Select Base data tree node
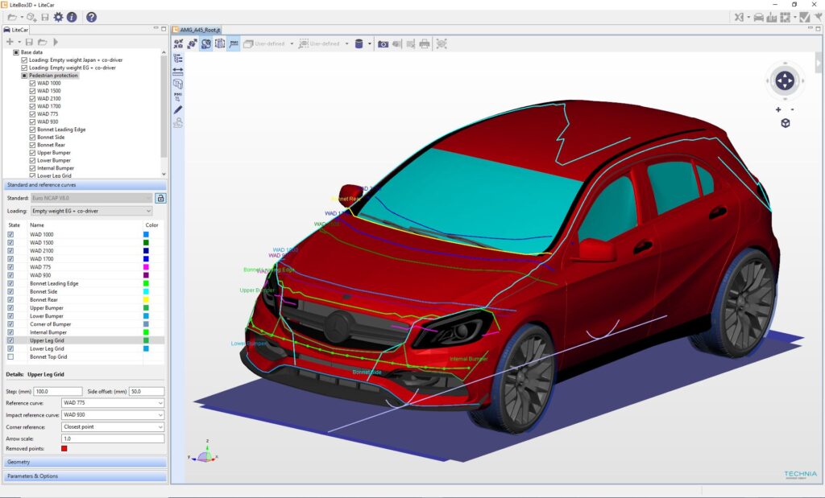The height and width of the screenshot is (498, 825). tap(31, 52)
